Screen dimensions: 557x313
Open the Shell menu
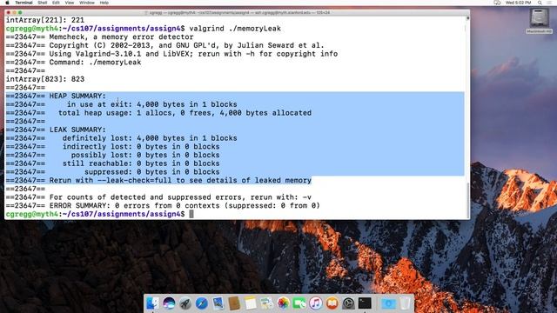[43, 3]
